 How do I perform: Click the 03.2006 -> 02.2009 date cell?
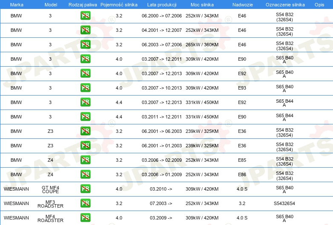(x=162, y=160)
